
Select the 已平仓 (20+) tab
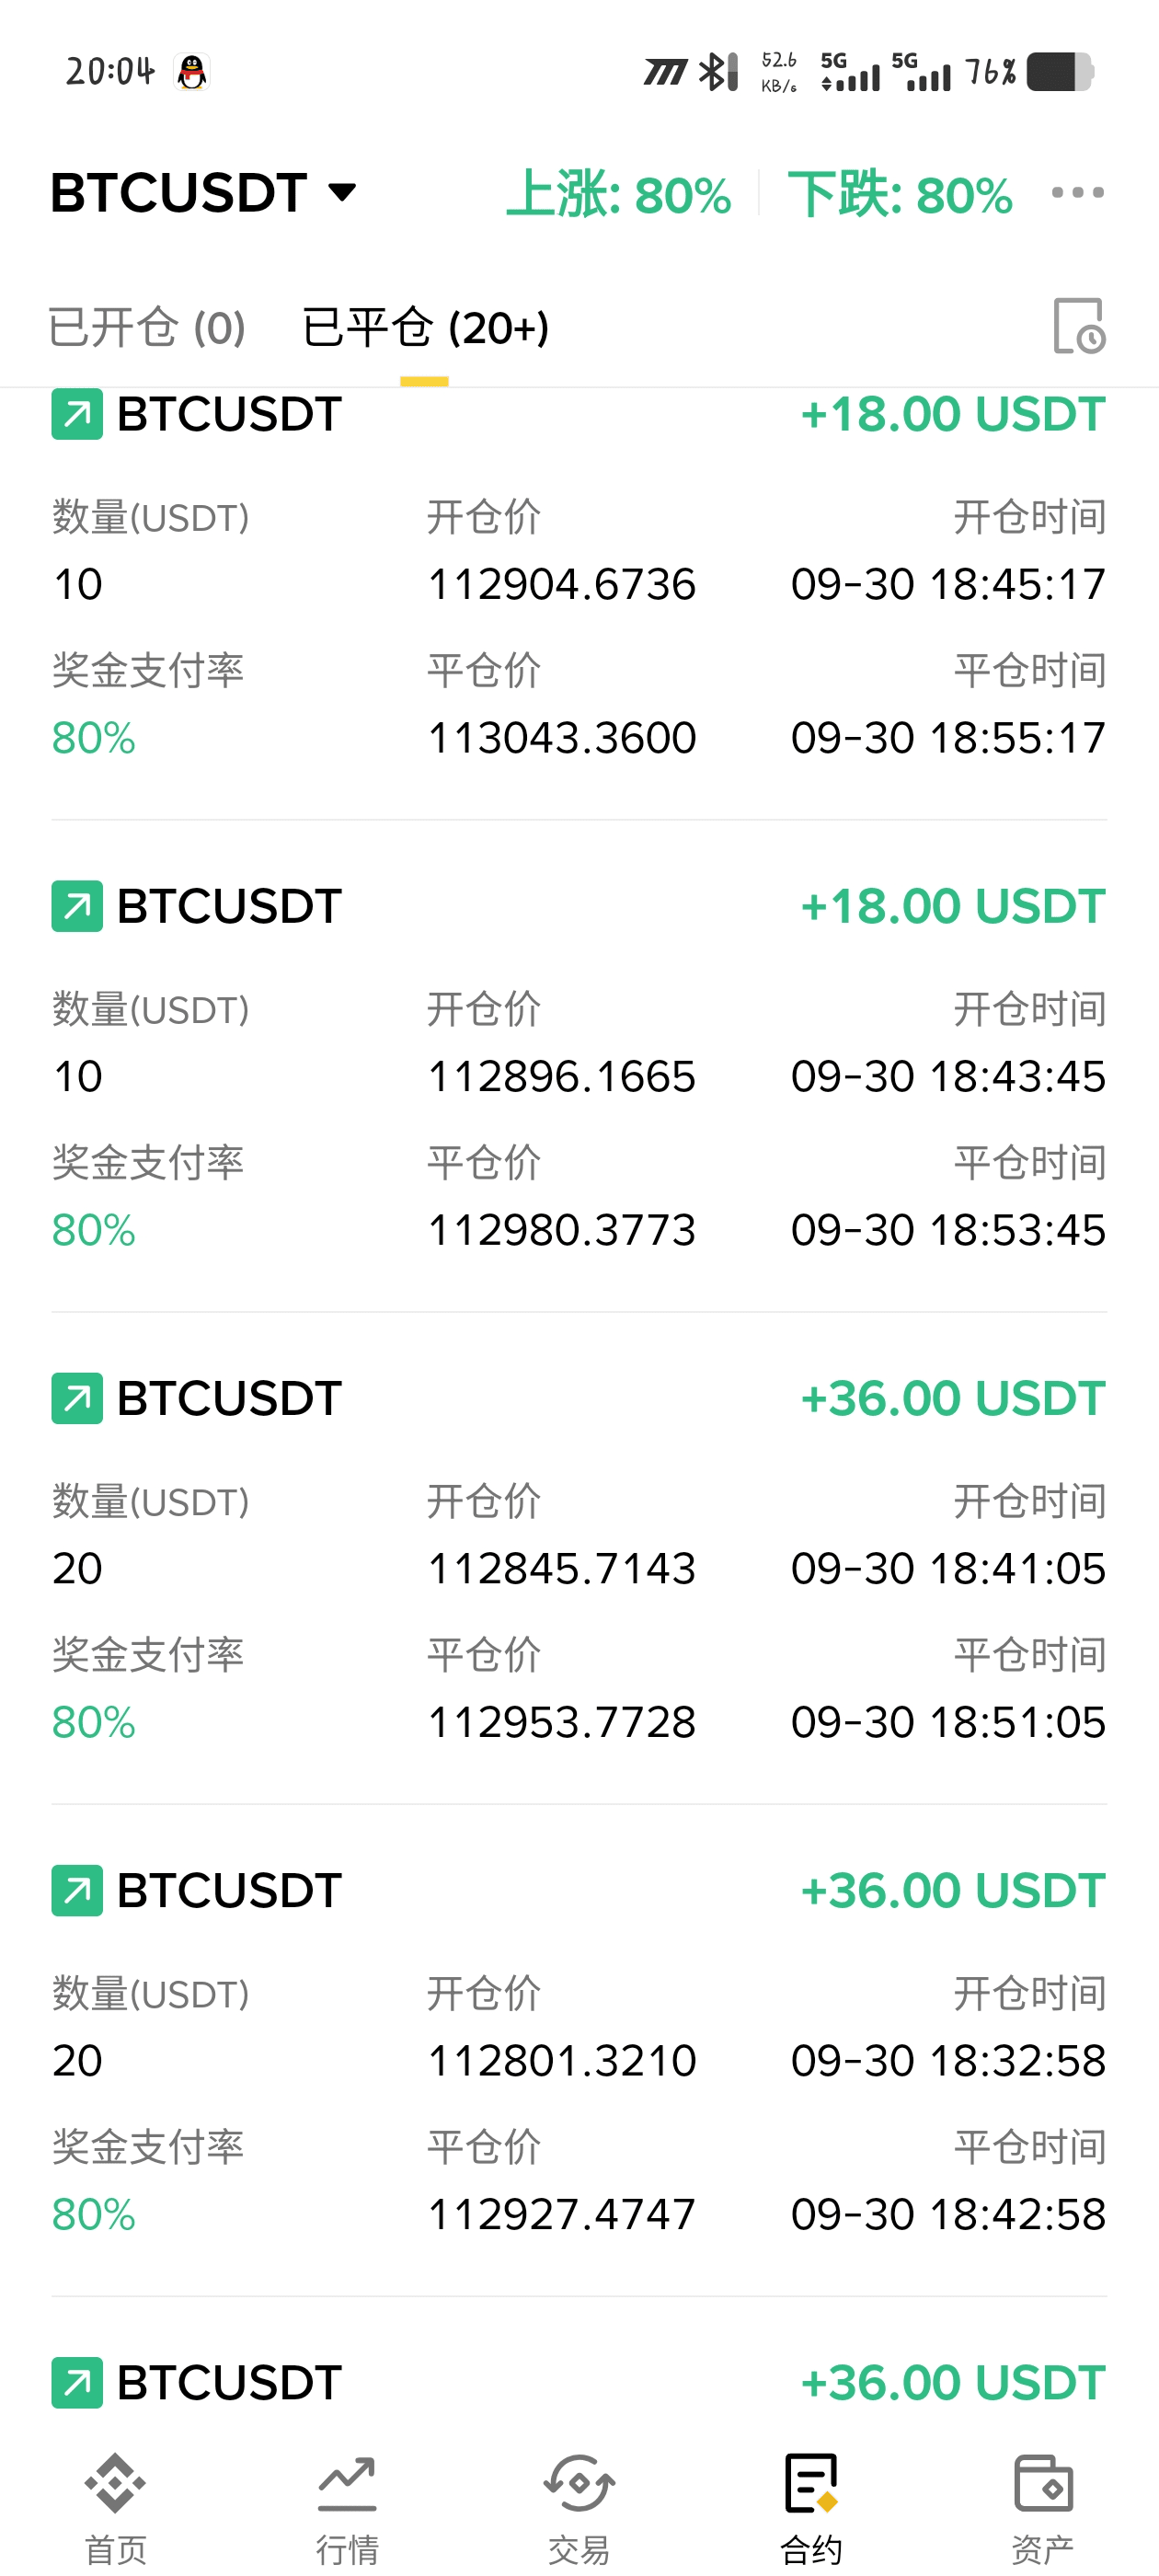click(x=425, y=328)
